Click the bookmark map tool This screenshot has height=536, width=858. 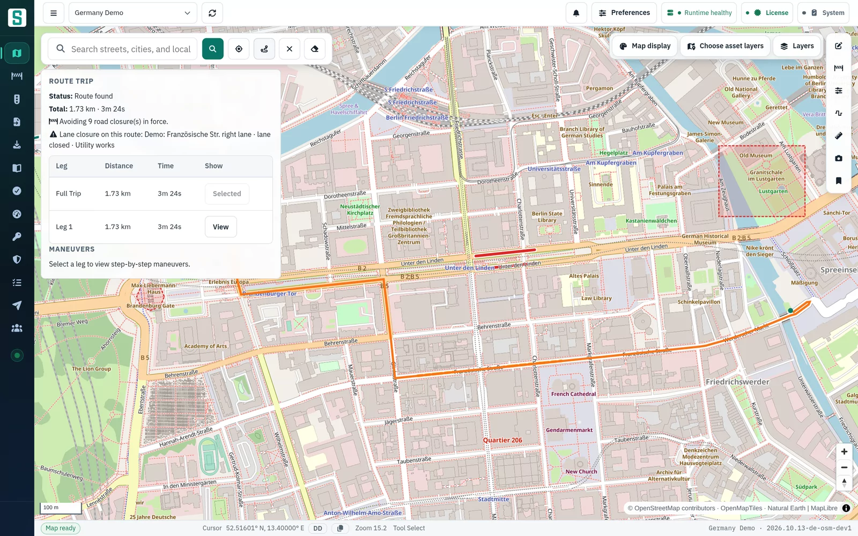[839, 181]
